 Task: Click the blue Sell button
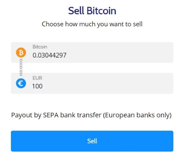(x=92, y=141)
